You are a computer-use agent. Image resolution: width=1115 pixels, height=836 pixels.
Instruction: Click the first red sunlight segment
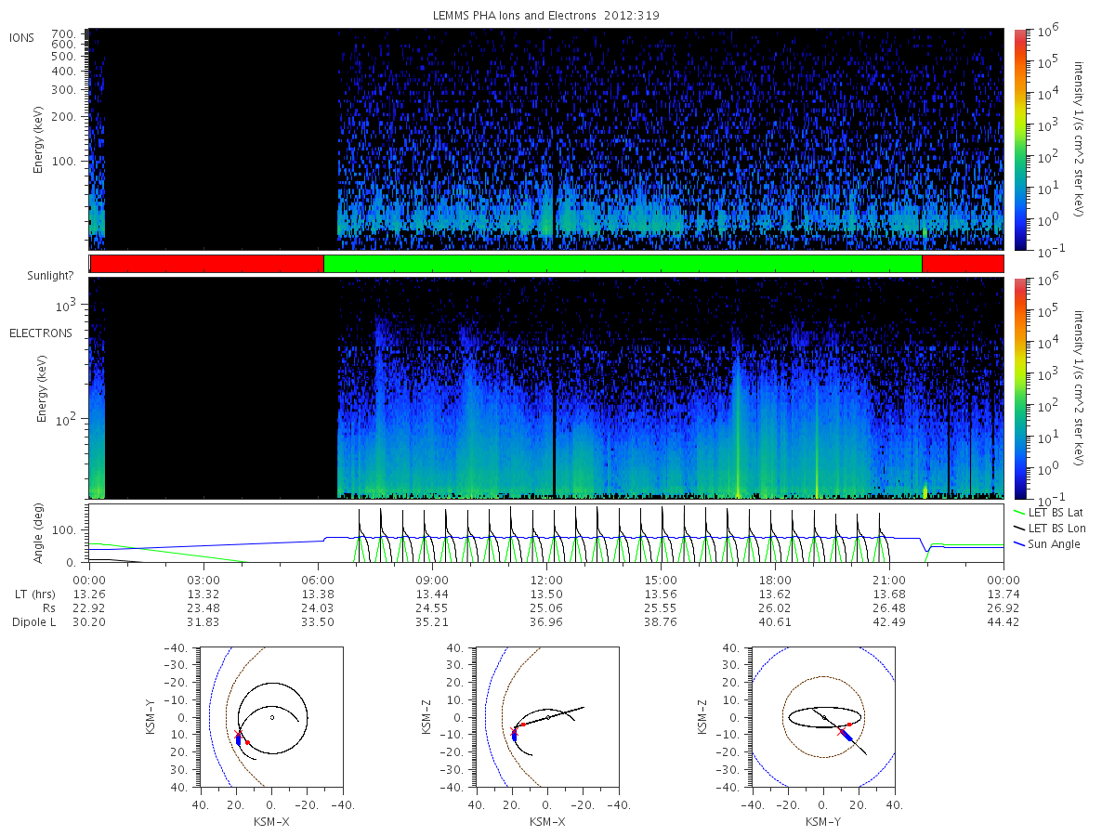[x=206, y=264]
